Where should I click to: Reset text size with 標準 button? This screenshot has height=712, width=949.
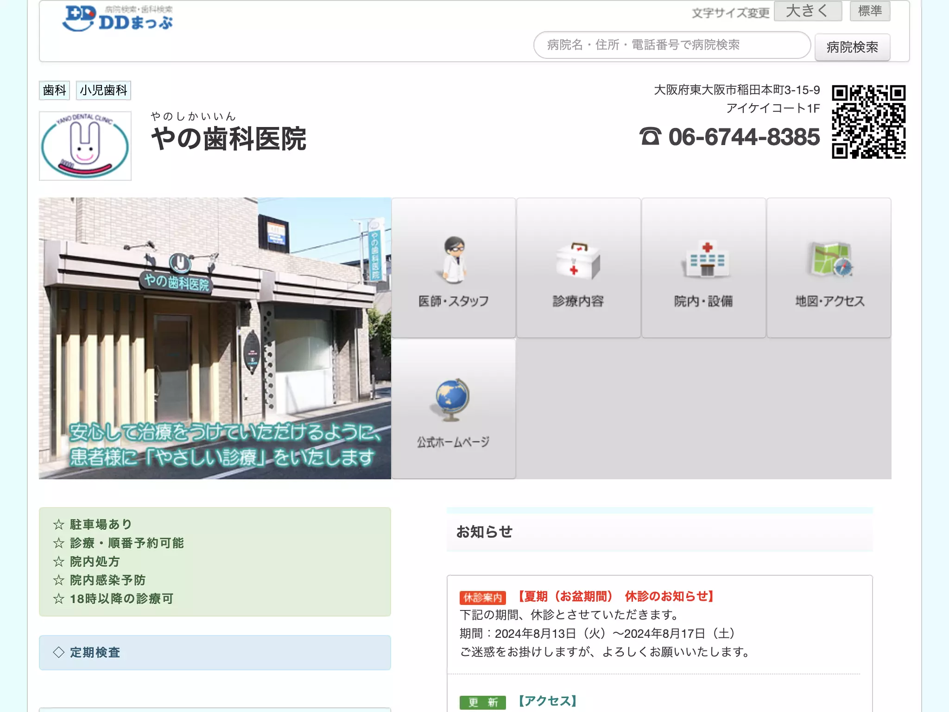click(870, 11)
